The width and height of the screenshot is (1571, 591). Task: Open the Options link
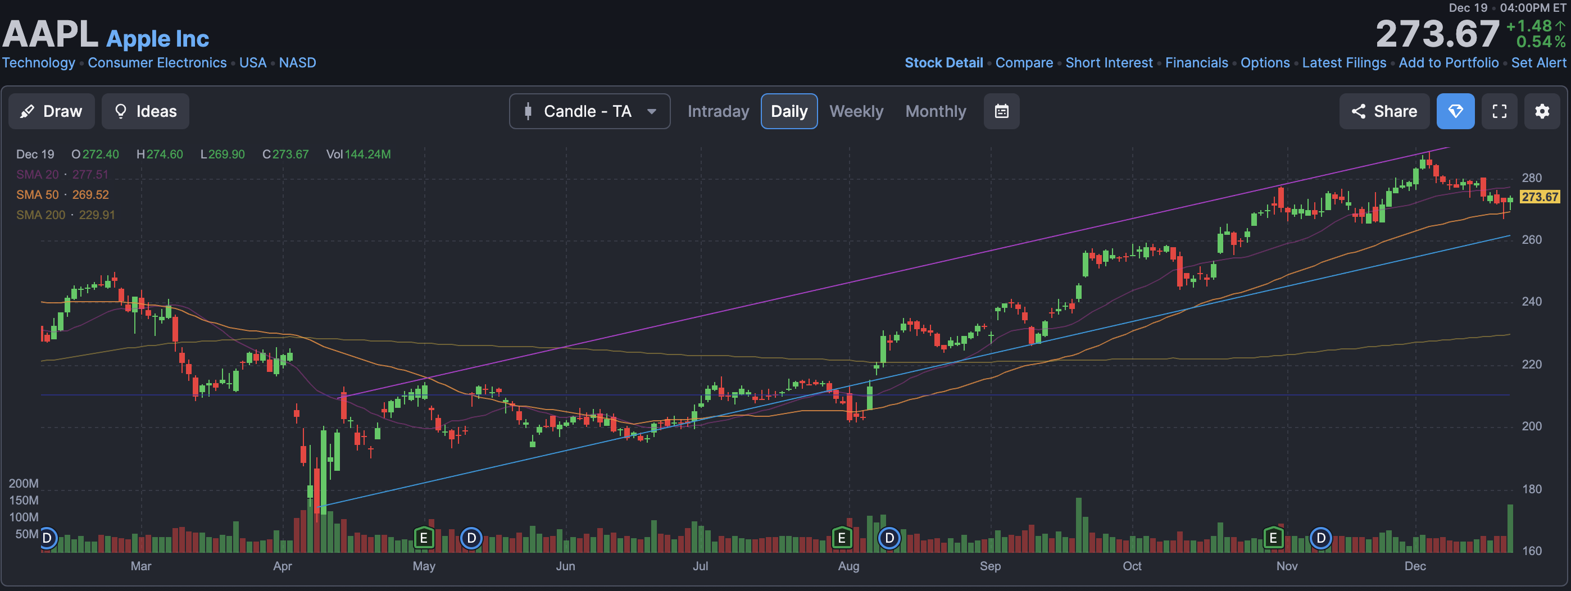1265,63
